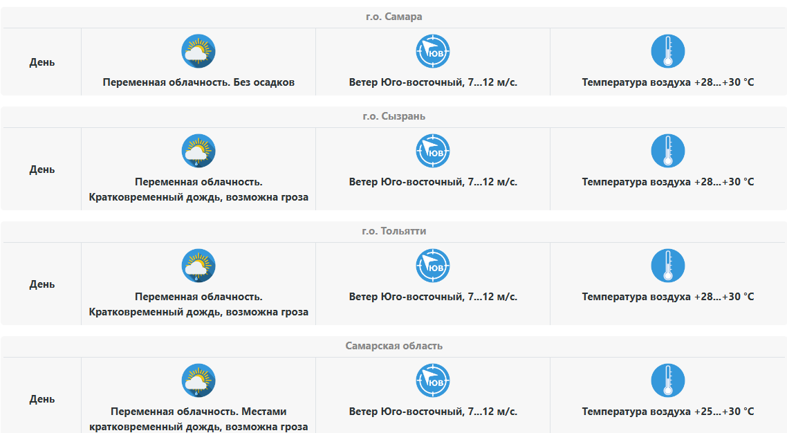Click the thermometer icon for Тольятти
787x433 pixels.
click(x=668, y=266)
